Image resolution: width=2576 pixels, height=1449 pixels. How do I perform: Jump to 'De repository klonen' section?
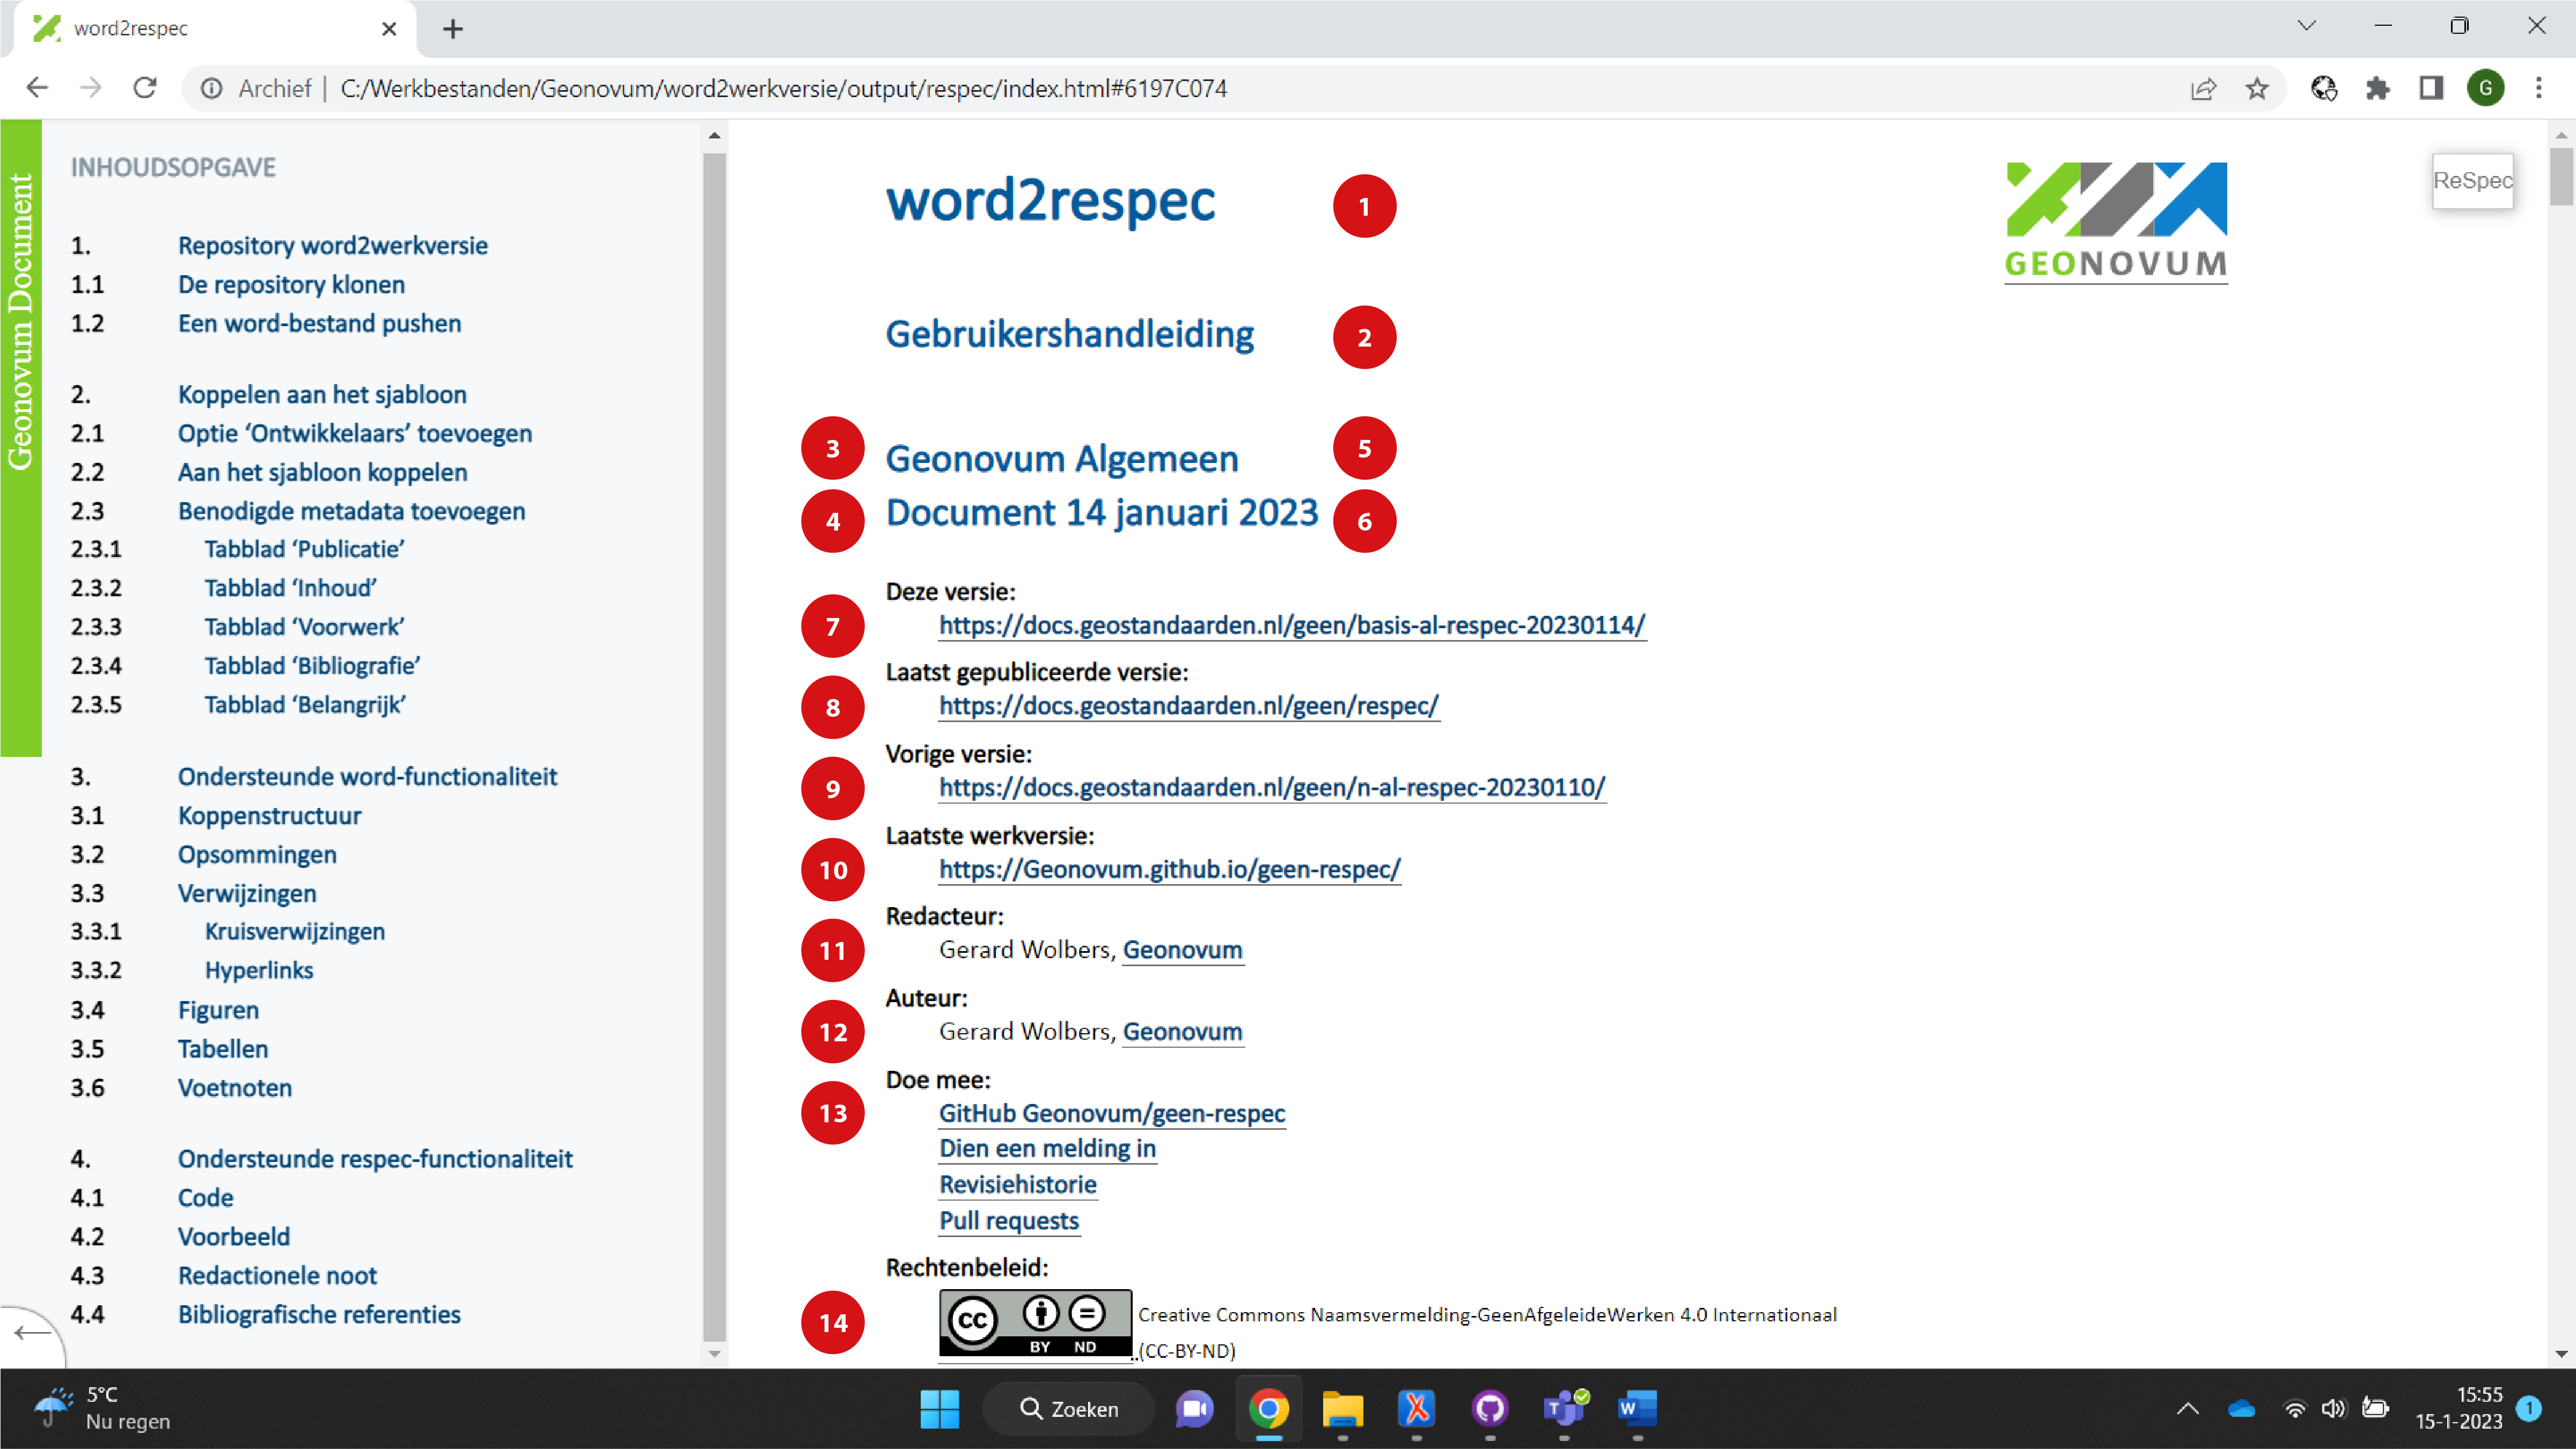(x=291, y=285)
